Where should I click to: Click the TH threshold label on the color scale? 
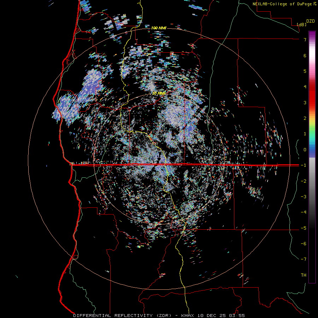(304, 275)
